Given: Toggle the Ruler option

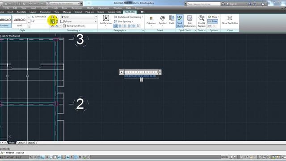Looking at the screenshot, I should coord(213,21).
